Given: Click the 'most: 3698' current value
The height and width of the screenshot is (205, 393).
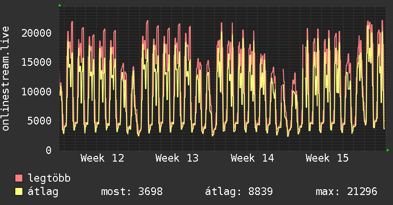Looking at the screenshot, I should coord(132,192).
